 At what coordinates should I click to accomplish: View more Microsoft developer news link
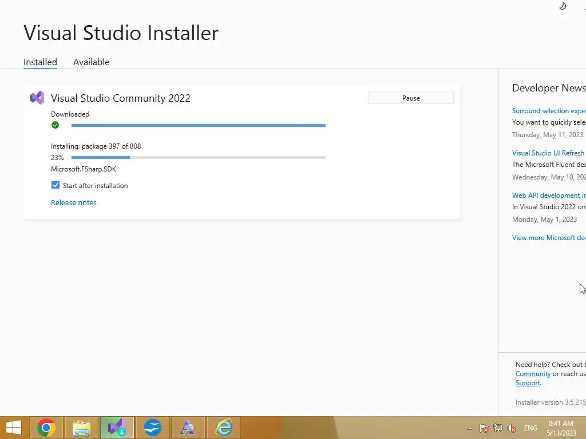(x=549, y=238)
